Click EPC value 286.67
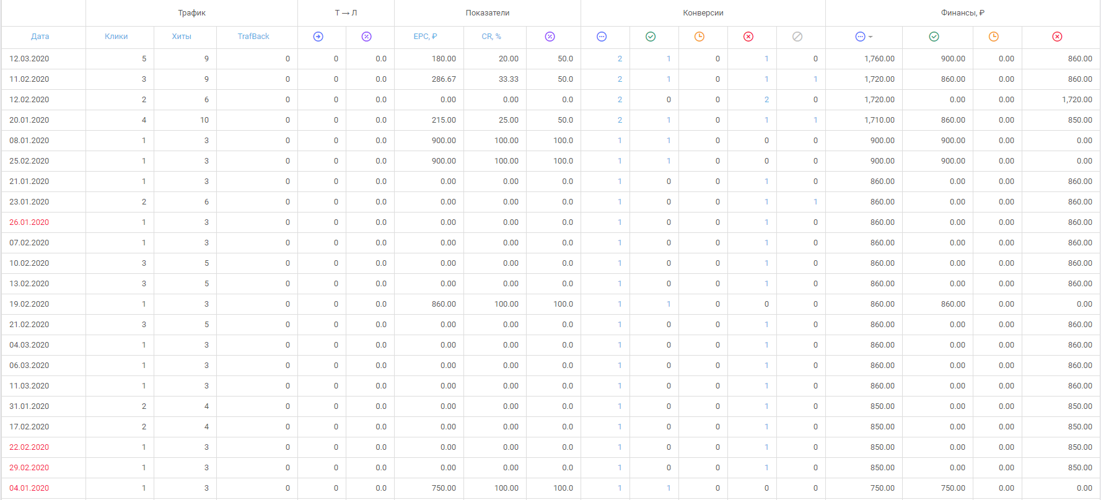1101x500 pixels. [x=444, y=79]
